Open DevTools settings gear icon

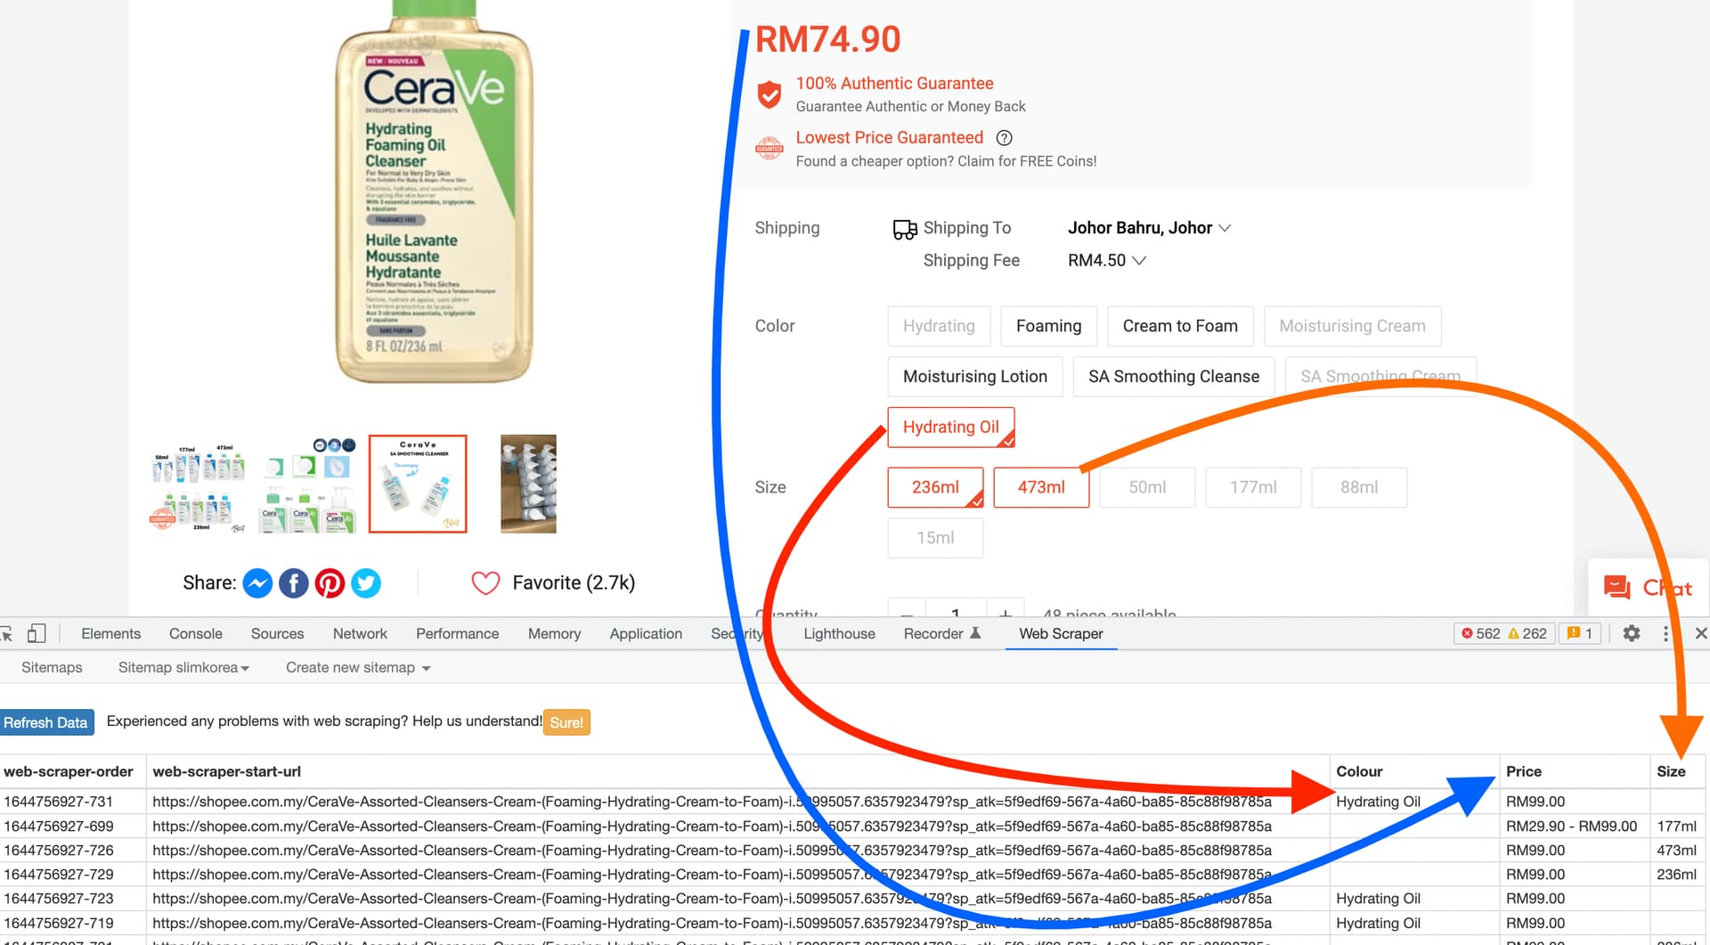coord(1631,633)
